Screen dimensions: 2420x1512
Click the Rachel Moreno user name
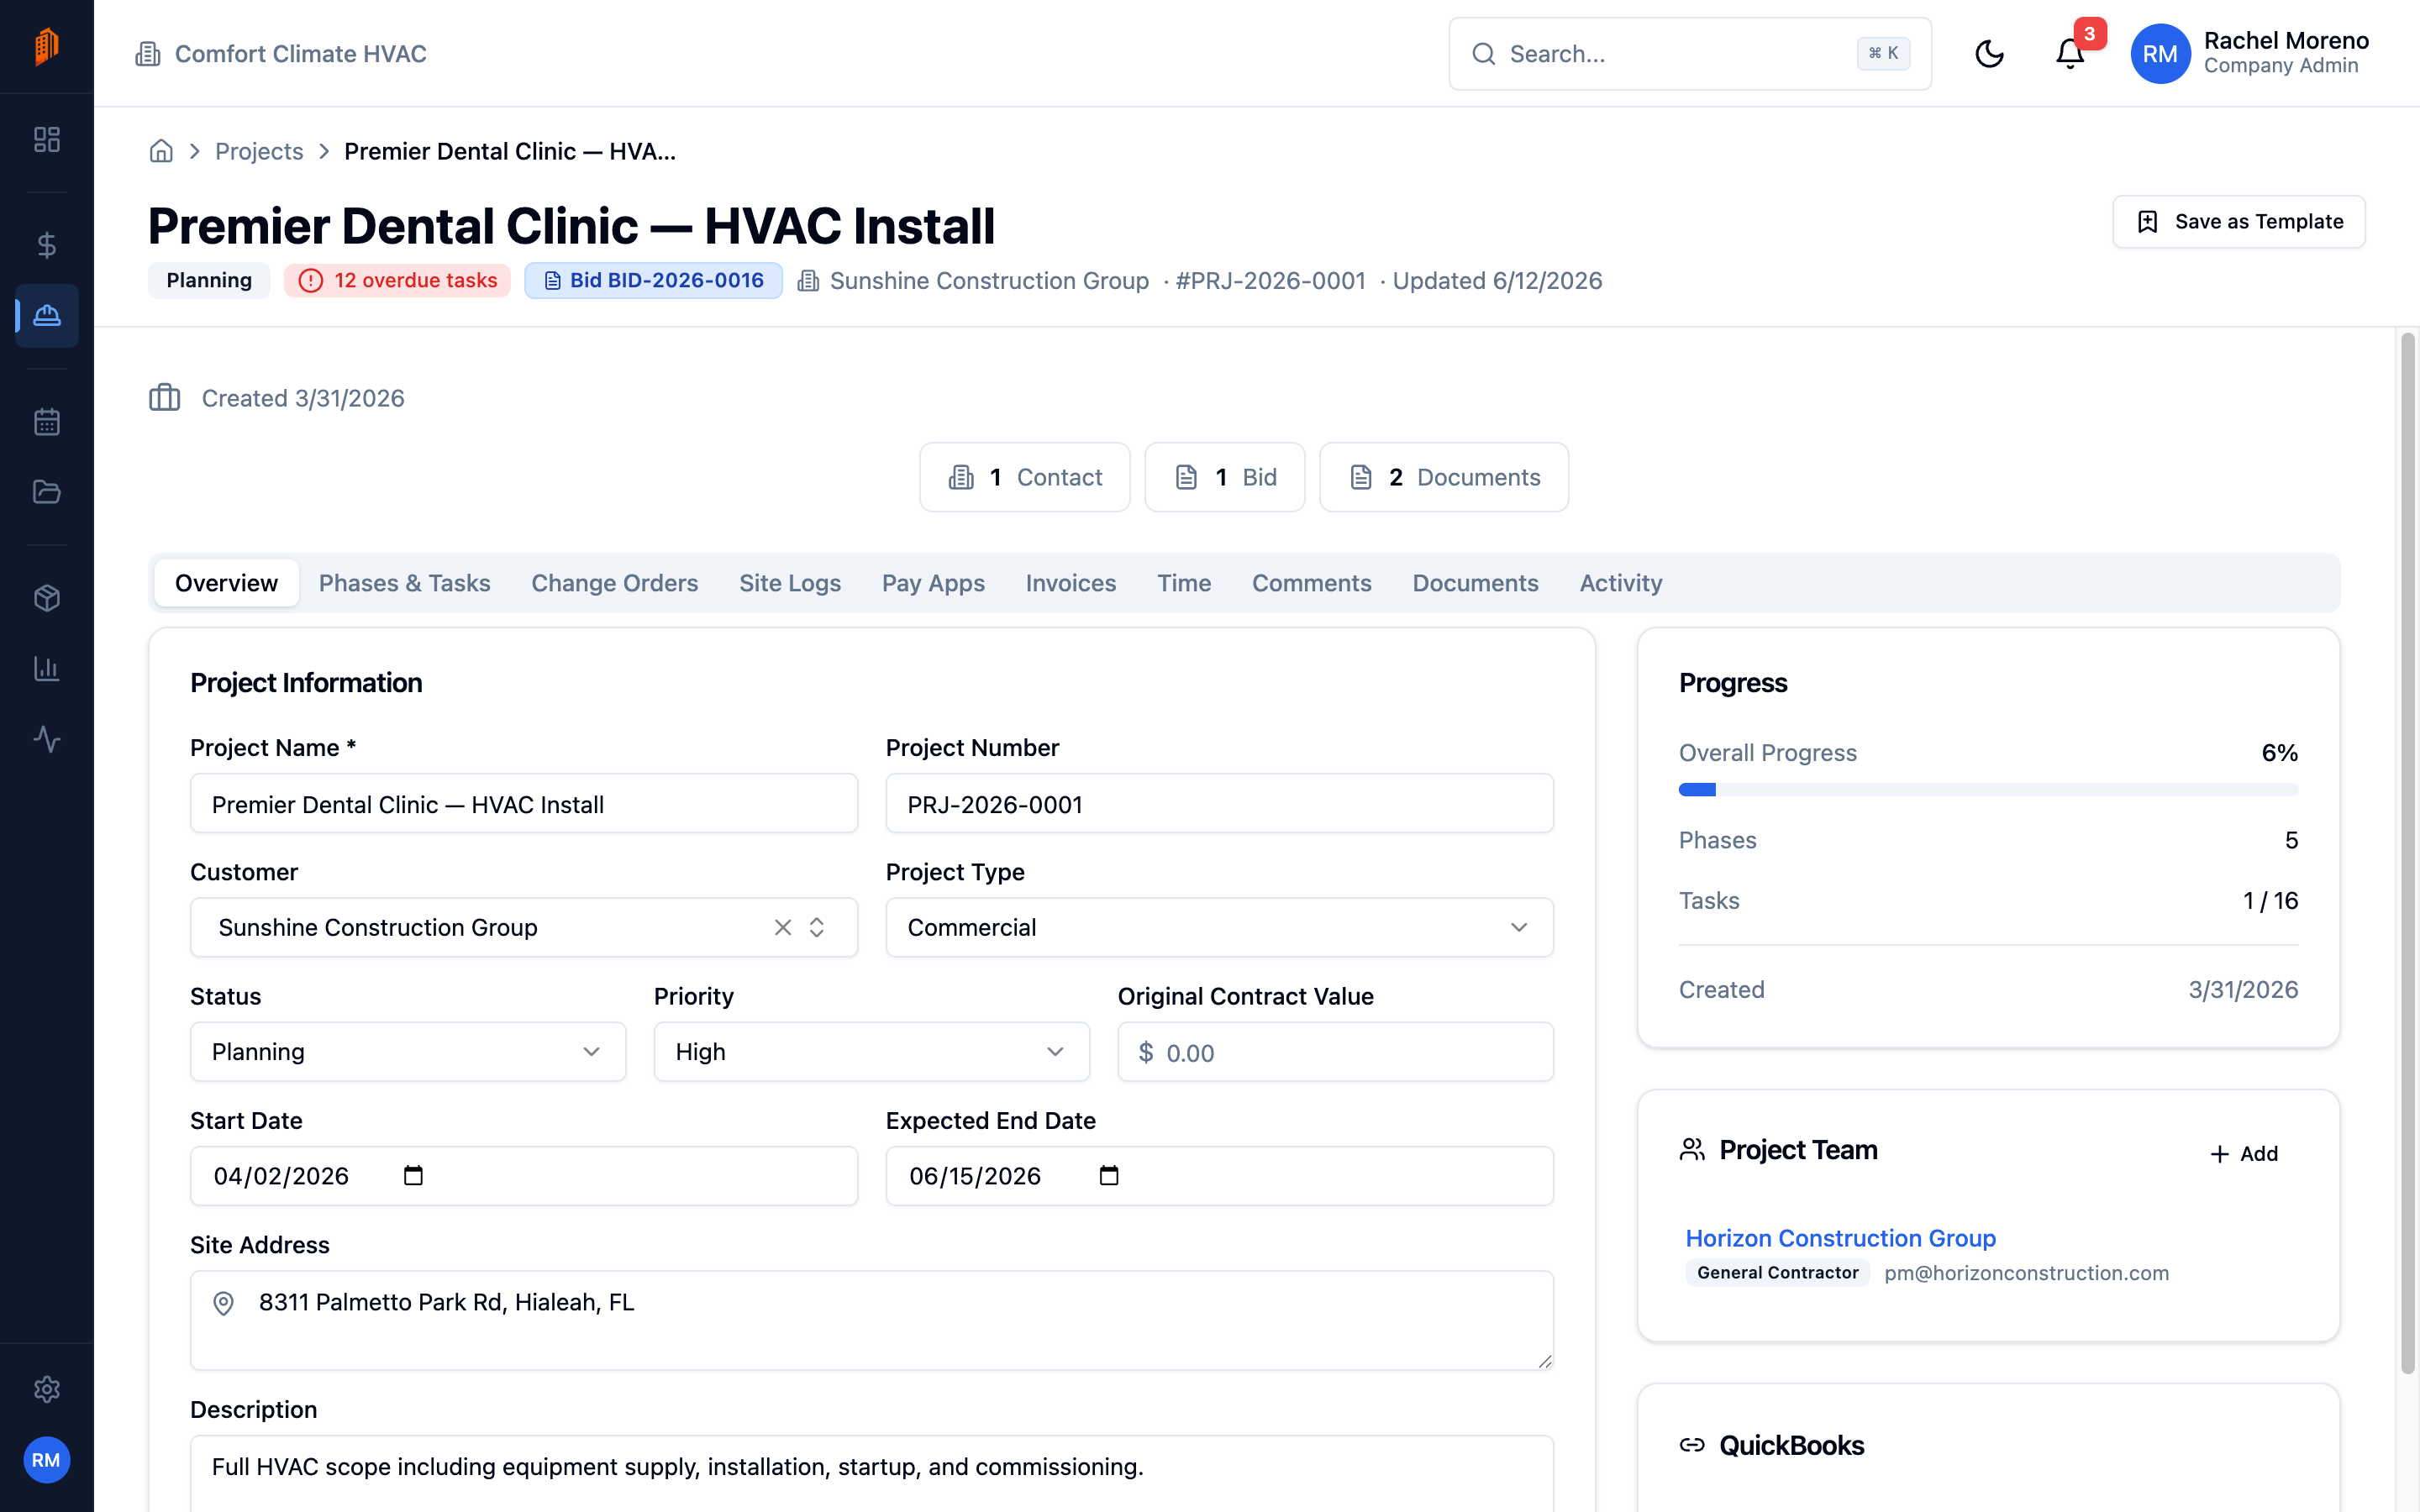pyautogui.click(x=2286, y=41)
